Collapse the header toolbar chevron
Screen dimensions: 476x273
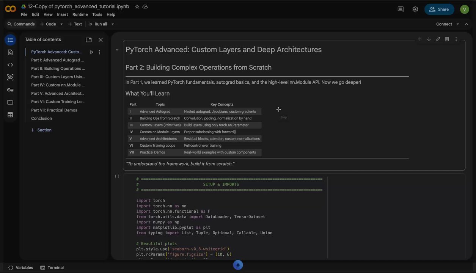coord(467,24)
